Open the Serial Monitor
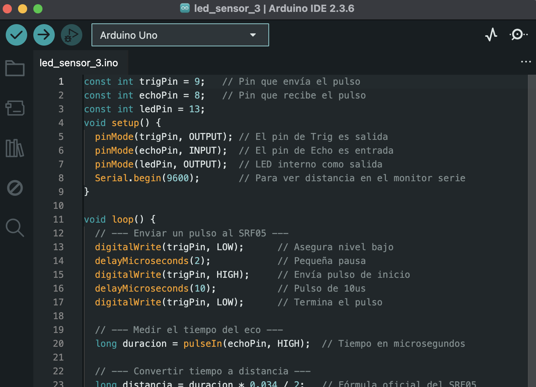This screenshot has height=387, width=536. click(518, 35)
